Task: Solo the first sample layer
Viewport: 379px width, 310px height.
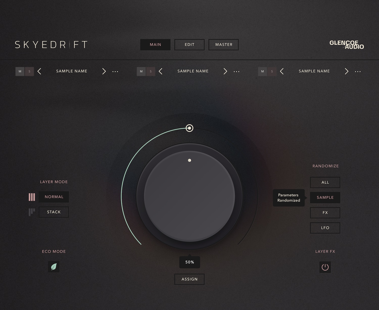Action: point(29,71)
